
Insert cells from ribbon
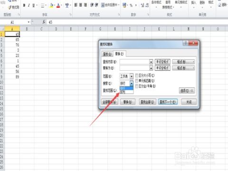click(193, 4)
